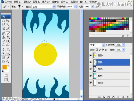Select the Move tool
This screenshot has height=101, width=134.
(x=8, y=21)
